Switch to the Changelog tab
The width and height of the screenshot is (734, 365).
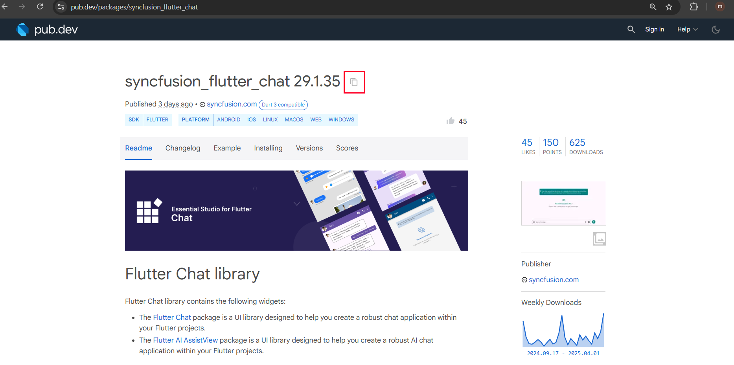click(x=183, y=148)
